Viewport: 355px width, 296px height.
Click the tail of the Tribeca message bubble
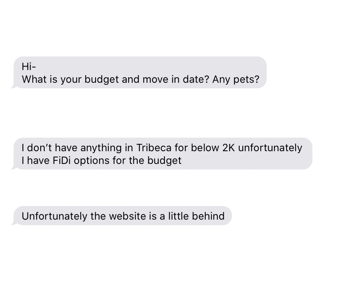(14, 167)
